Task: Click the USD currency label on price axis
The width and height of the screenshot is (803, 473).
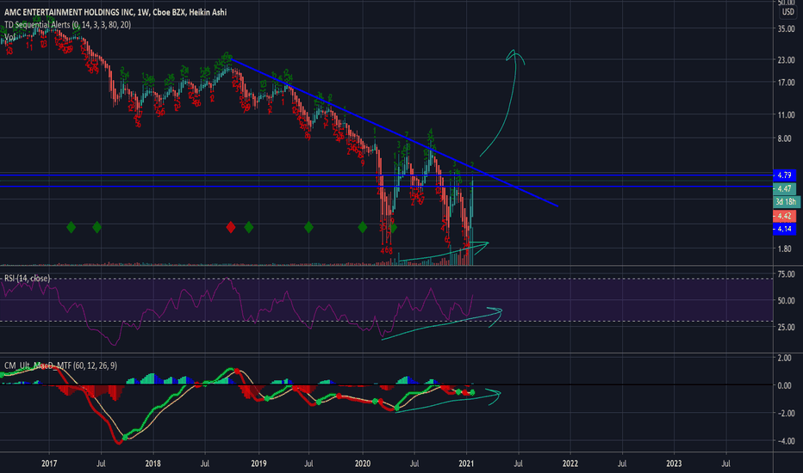Action: click(787, 12)
